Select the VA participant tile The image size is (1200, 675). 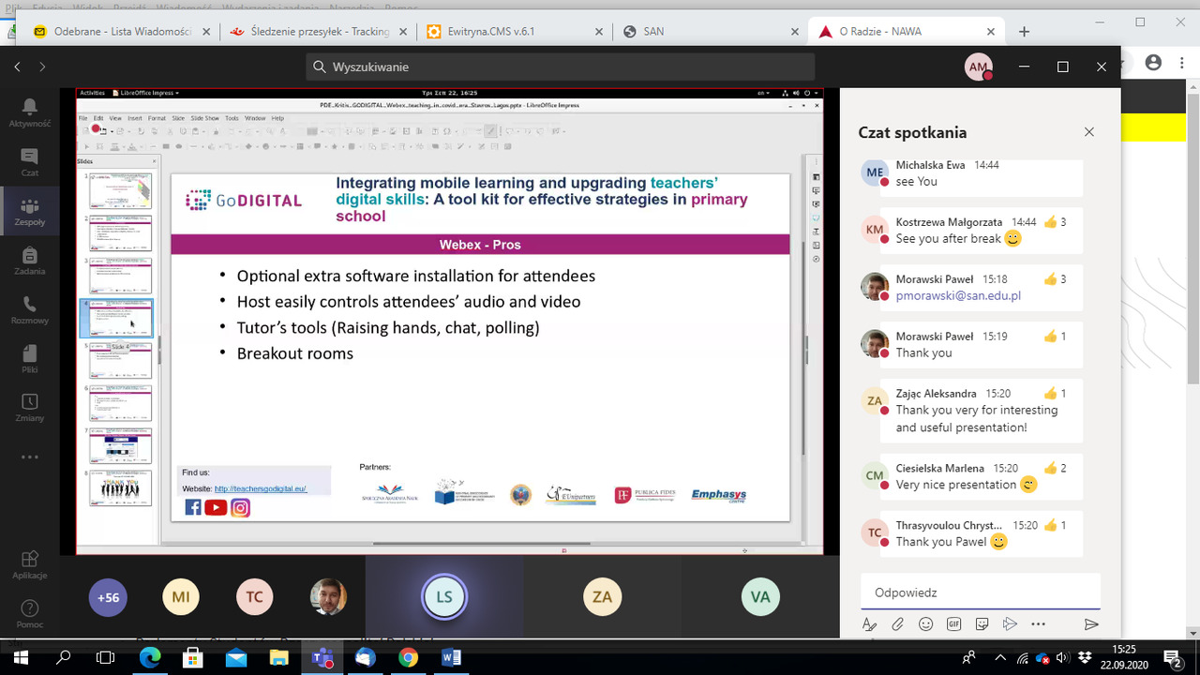759,597
